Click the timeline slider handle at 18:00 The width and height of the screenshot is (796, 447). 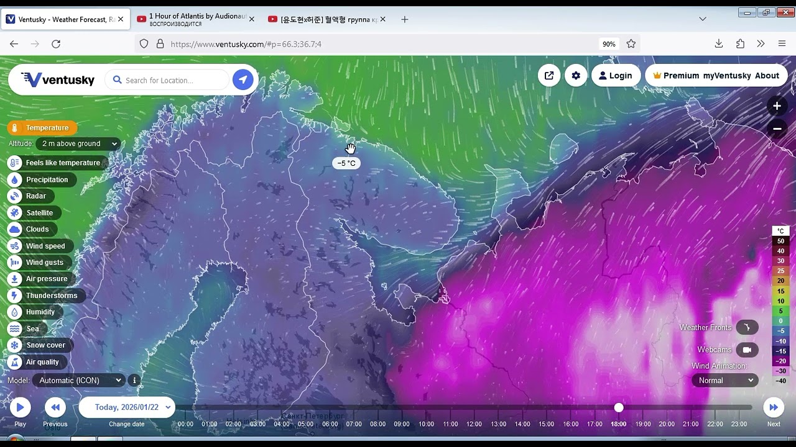coord(619,407)
